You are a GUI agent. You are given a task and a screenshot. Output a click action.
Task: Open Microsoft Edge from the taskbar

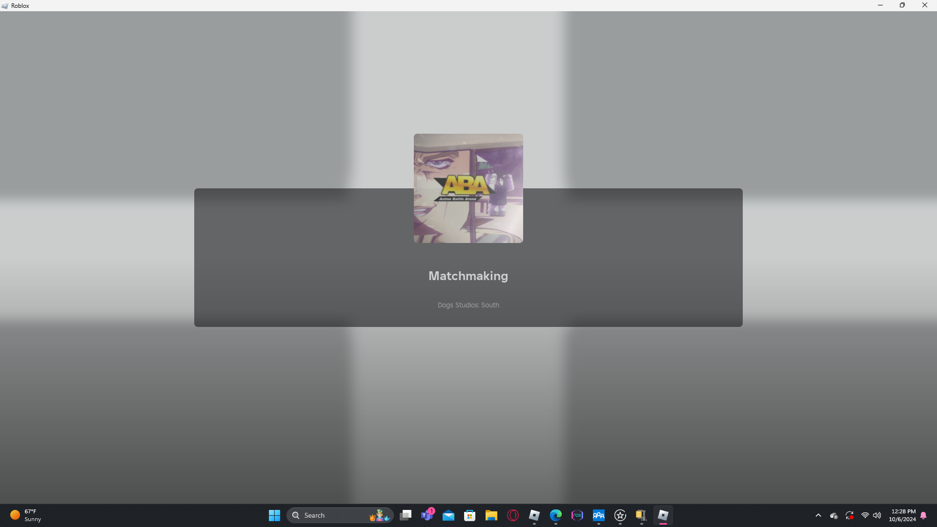[555, 515]
